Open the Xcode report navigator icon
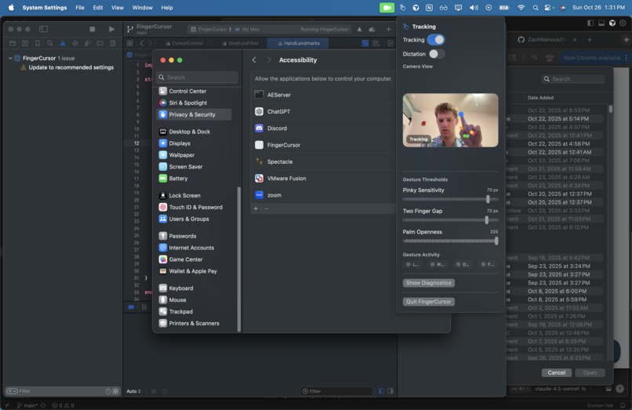This screenshot has height=410, width=632. (113, 43)
